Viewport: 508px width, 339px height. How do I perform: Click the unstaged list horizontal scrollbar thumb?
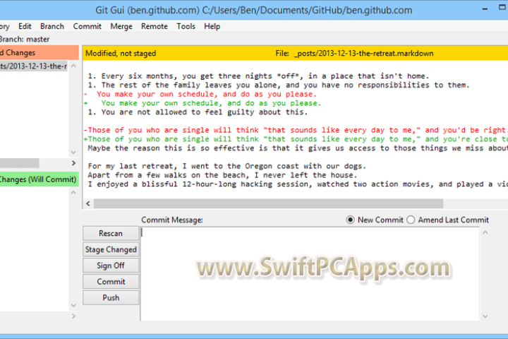pyautogui.click(x=20, y=163)
